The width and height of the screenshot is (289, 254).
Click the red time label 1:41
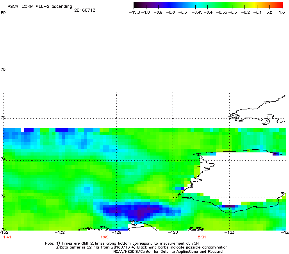click(x=7, y=237)
